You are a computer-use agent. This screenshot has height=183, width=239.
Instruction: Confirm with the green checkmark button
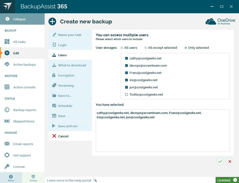[x=220, y=161]
